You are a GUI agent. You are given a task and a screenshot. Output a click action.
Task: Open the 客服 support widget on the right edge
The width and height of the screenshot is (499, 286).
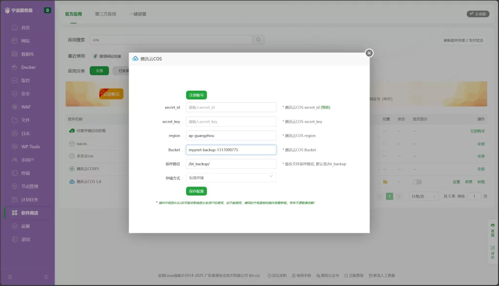(492, 230)
